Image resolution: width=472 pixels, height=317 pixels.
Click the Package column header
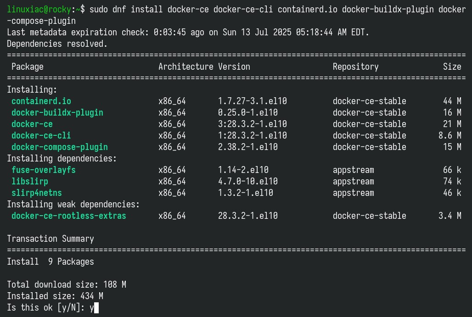tap(28, 67)
